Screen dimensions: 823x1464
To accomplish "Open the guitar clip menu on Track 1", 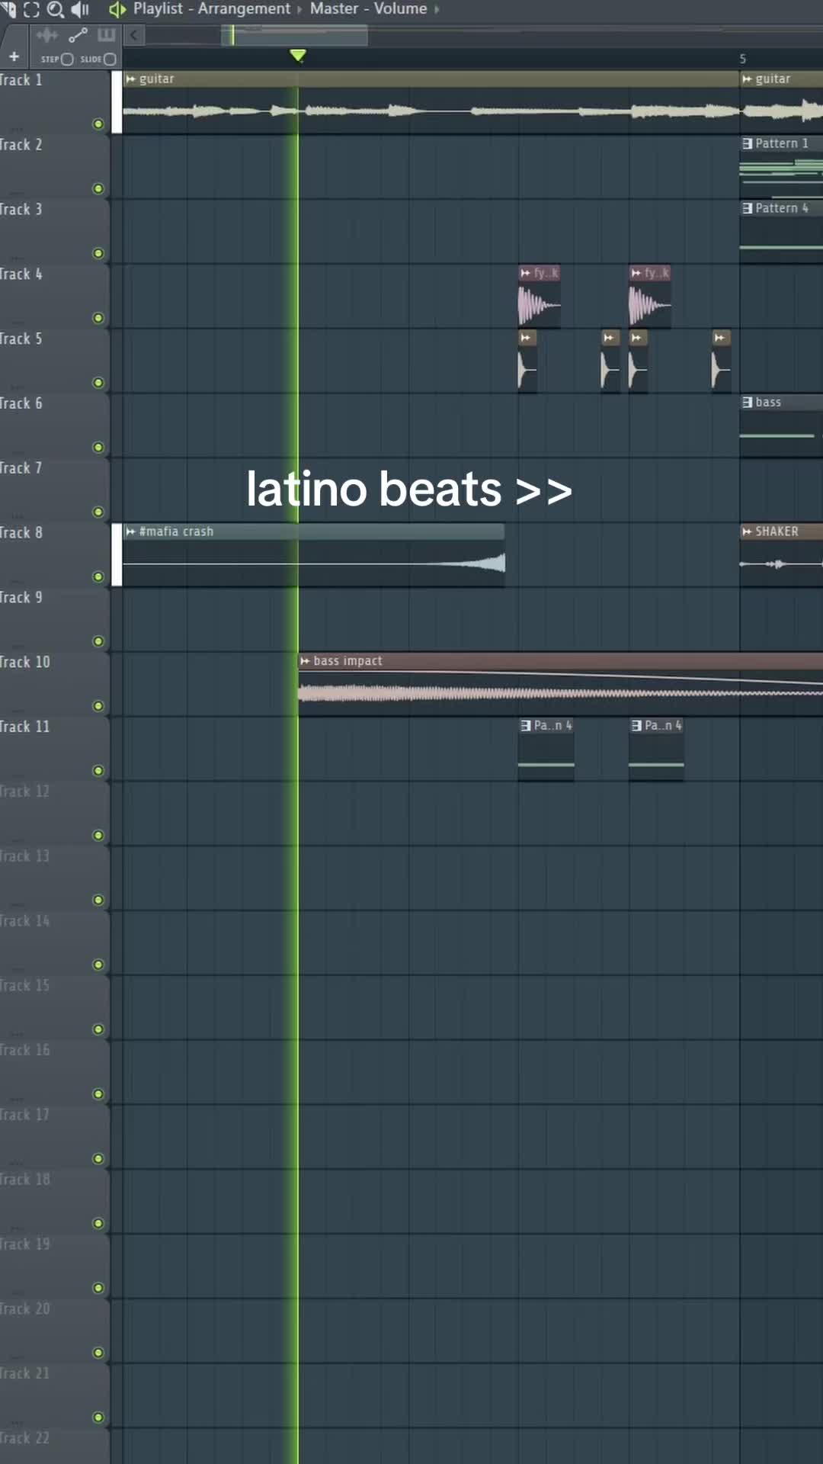I will (x=130, y=79).
